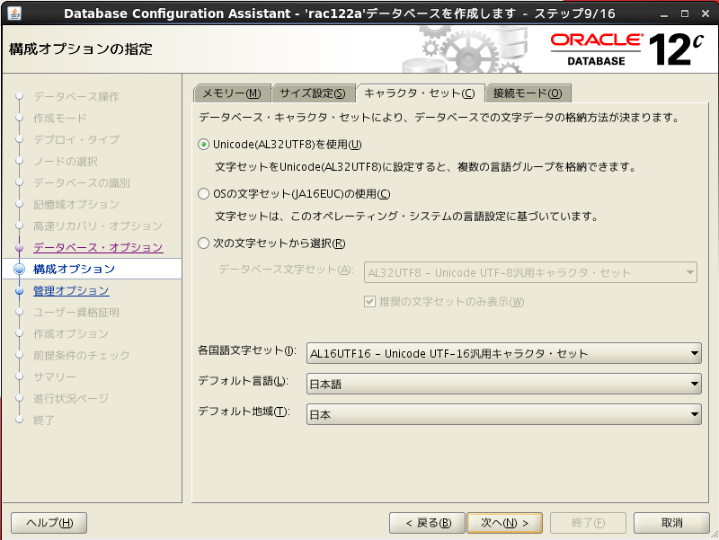Click 高速リカバリ・オプション step in sidebar
719x540 pixels.
(98, 226)
